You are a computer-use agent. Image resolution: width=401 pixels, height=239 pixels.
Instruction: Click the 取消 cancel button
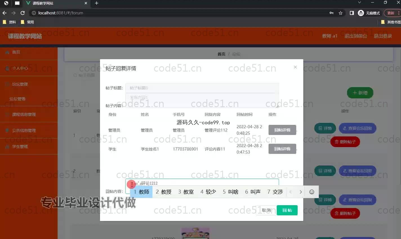click(x=266, y=210)
